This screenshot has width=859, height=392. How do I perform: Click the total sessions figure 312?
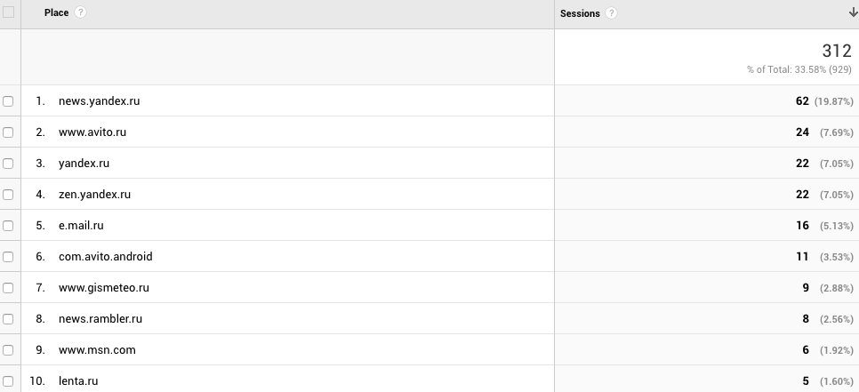(x=837, y=52)
